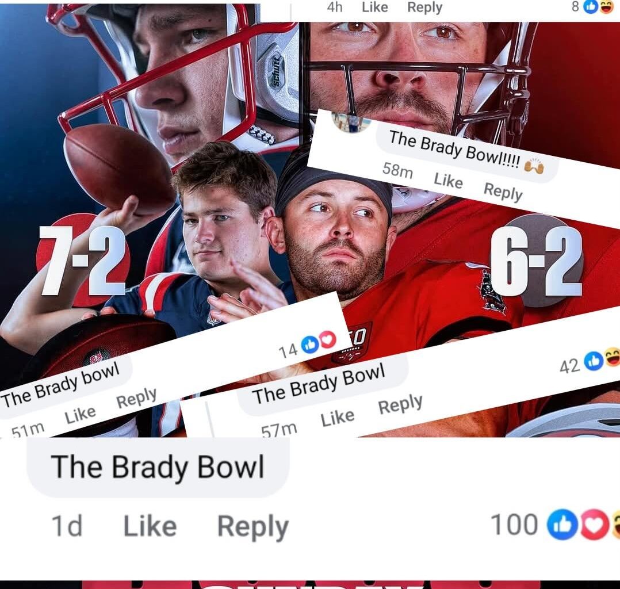Viewport: 620px width, 589px height.
Task: Click laughing emoji reaction next to 42
Action: click(x=613, y=357)
